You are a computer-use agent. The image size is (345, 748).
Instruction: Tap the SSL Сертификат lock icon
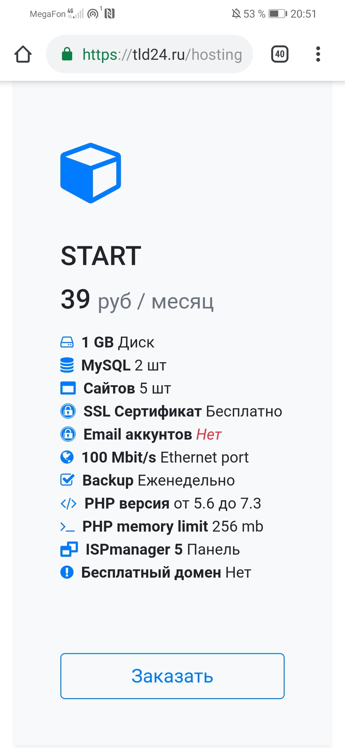coord(68,411)
